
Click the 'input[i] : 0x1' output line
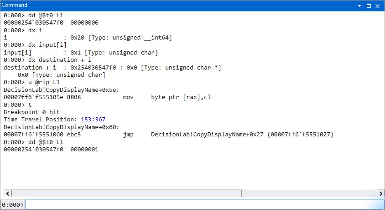(x=81, y=53)
